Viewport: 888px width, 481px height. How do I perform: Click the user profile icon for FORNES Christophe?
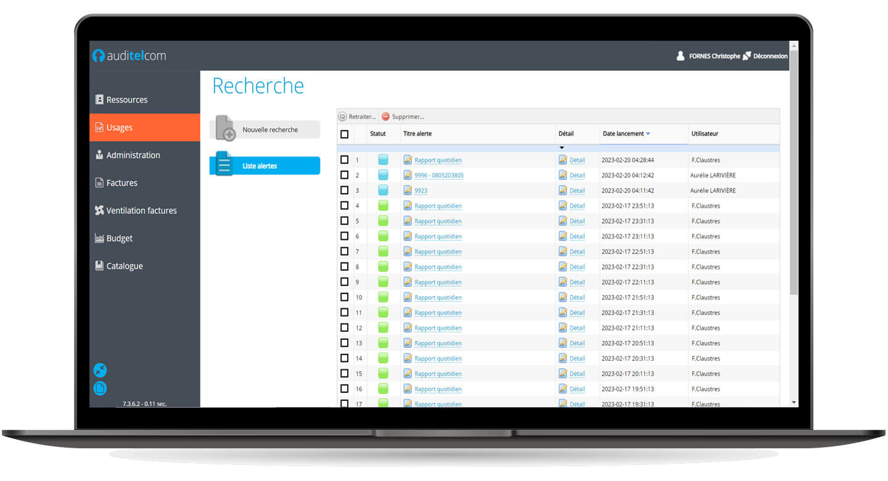coord(680,56)
